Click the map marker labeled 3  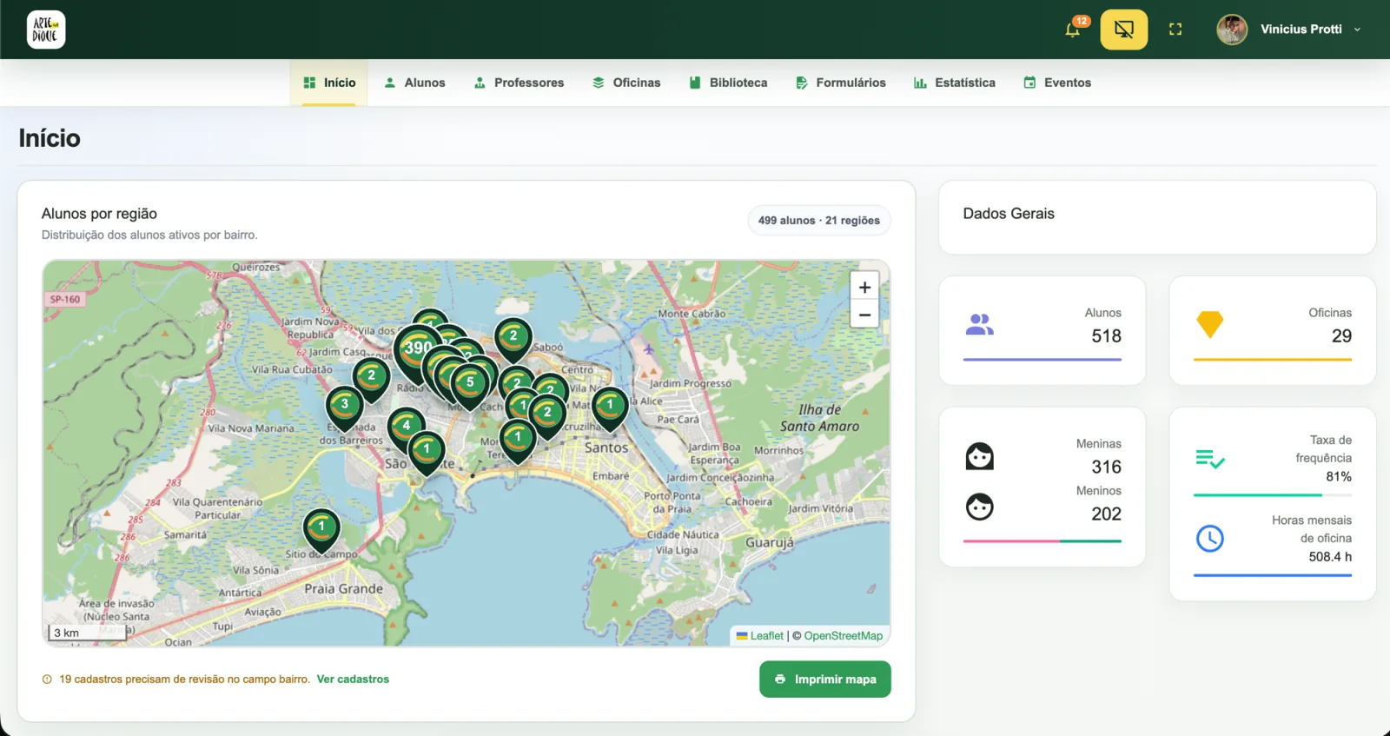[x=345, y=406]
